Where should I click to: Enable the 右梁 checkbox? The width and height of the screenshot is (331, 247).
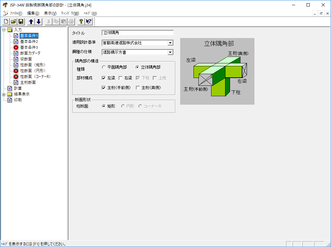tap(121, 78)
